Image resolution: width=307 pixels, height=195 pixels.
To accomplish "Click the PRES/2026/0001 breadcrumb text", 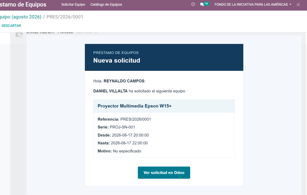I will pyautogui.click(x=65, y=17).
